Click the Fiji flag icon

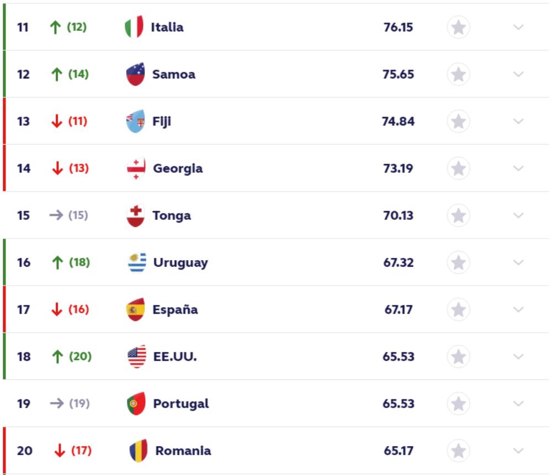point(135,122)
